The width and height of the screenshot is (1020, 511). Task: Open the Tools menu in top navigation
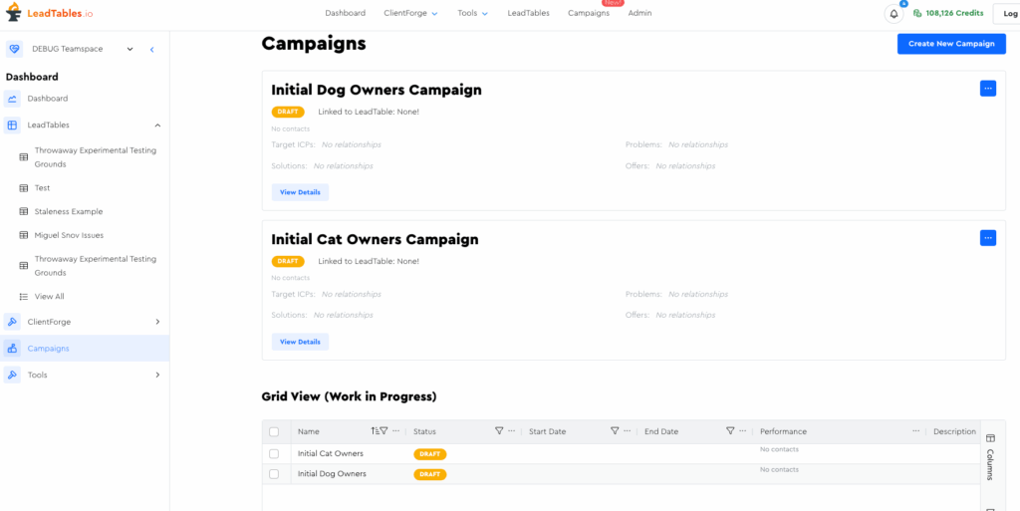coord(472,13)
